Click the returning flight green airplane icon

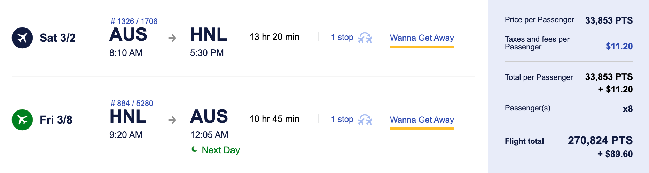pyautogui.click(x=22, y=120)
